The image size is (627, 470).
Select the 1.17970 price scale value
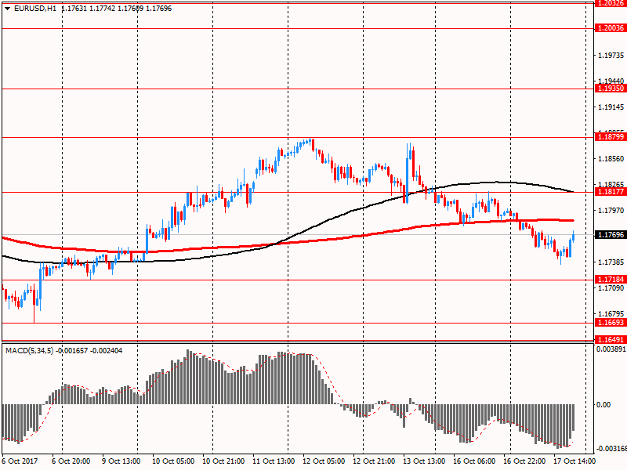click(611, 210)
